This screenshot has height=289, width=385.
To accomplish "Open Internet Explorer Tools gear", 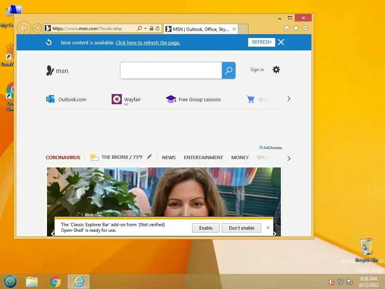I will (305, 28).
